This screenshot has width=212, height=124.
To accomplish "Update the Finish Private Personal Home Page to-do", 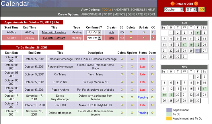I will coord(132,66).
